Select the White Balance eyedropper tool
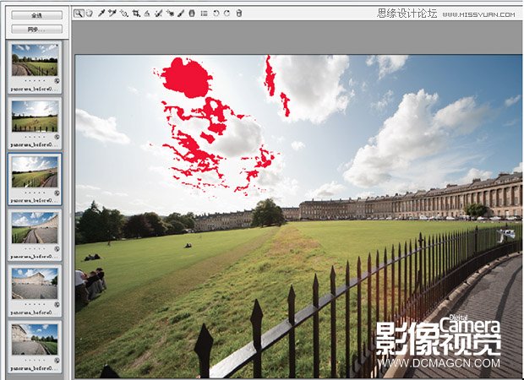524x380 pixels. [x=101, y=14]
